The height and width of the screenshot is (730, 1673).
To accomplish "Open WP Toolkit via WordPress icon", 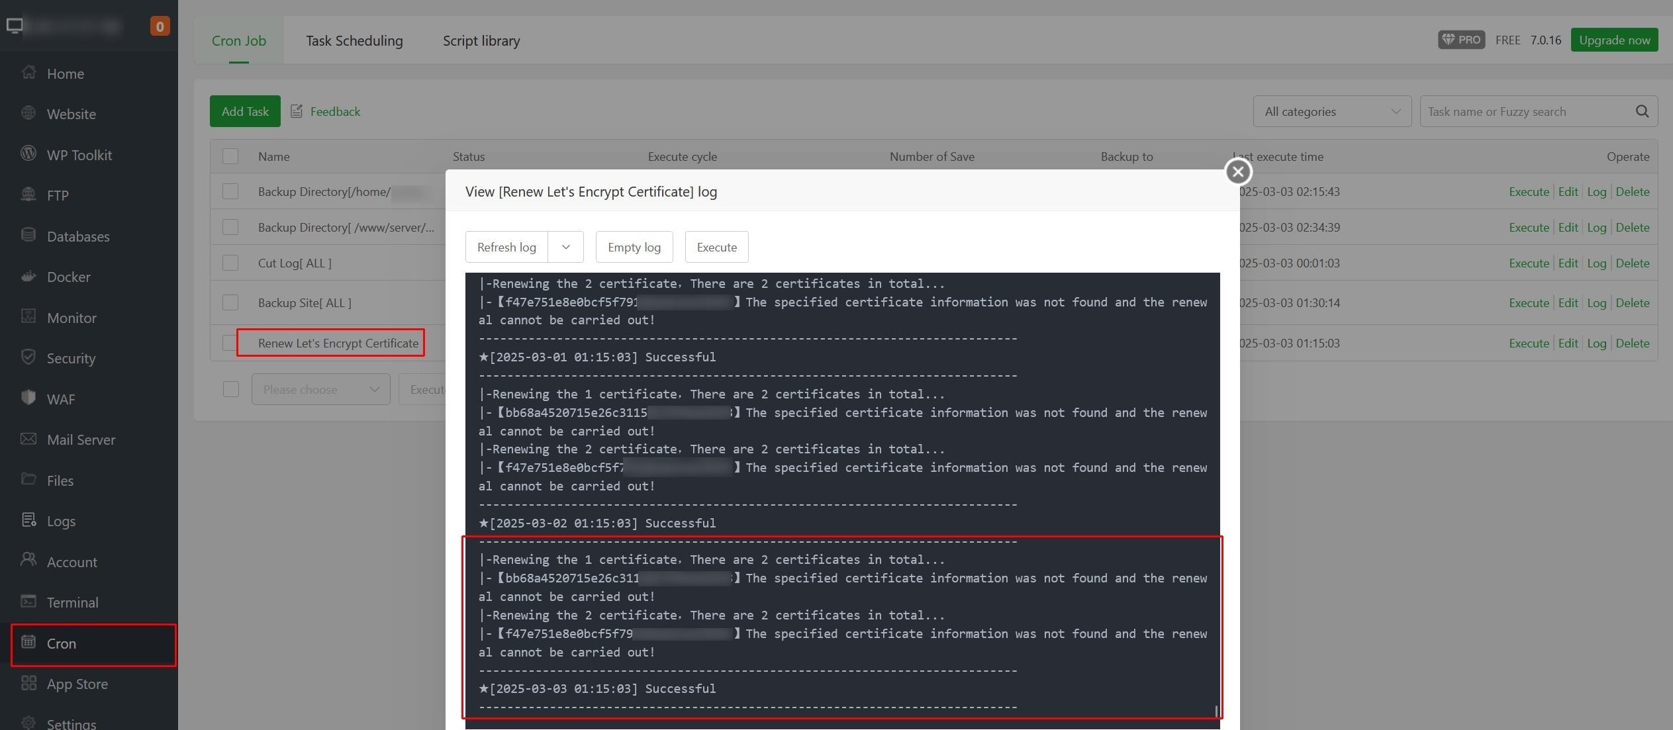I will click(28, 154).
